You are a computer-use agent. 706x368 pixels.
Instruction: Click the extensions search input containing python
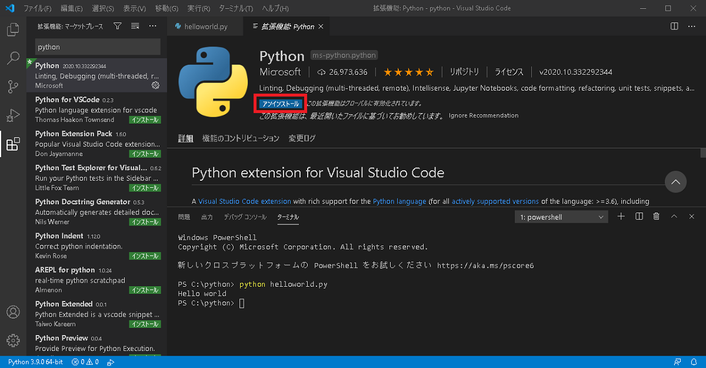pyautogui.click(x=97, y=46)
